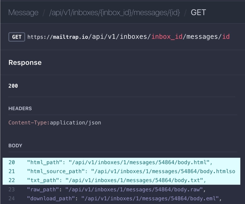The width and height of the screenshot is (245, 204).
Task: Select the 200 status code
Action: click(13, 86)
